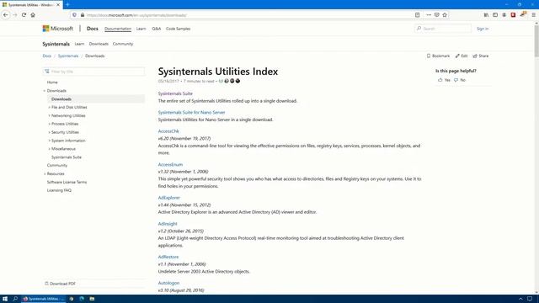Click the red extension icon in toolbar
The width and height of the screenshot is (539, 303).
coord(513,15)
